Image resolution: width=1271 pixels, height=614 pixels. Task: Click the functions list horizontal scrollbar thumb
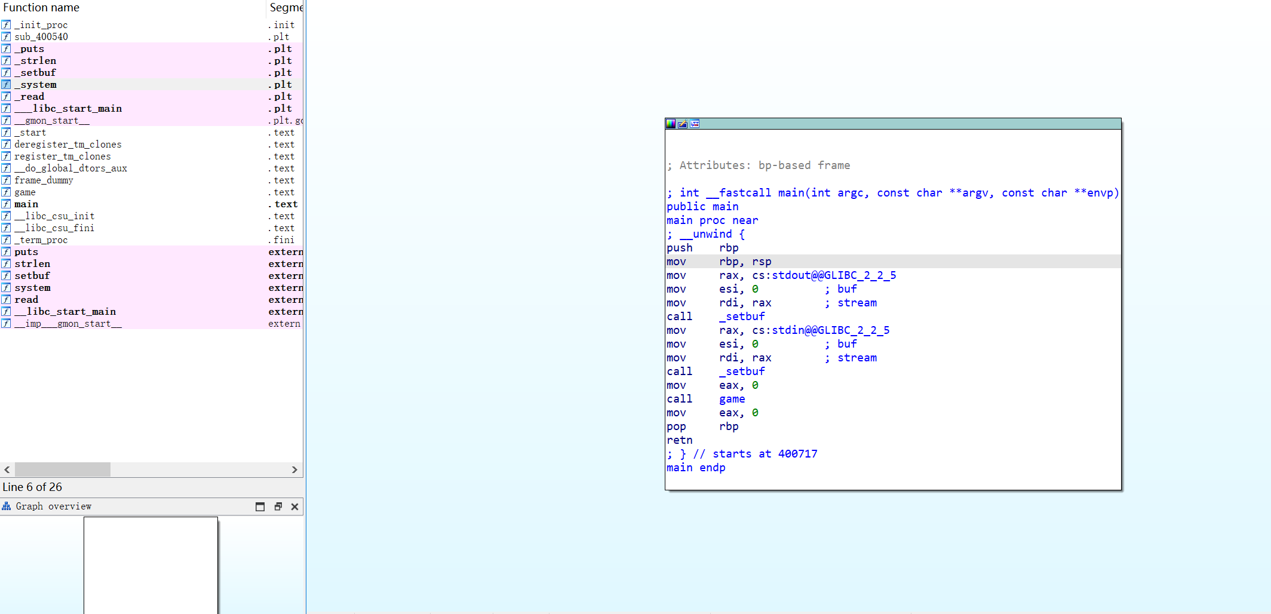[63, 469]
